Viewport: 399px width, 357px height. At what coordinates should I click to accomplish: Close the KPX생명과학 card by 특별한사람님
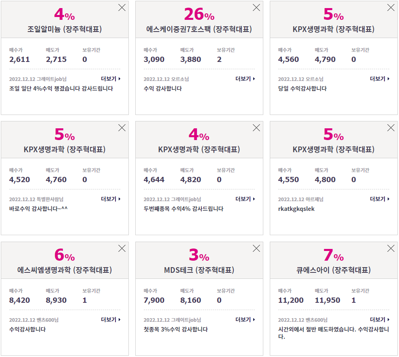click(122, 127)
